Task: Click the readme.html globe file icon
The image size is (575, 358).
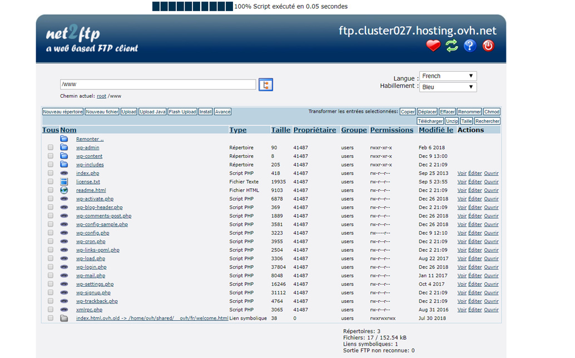Action: coord(64,190)
